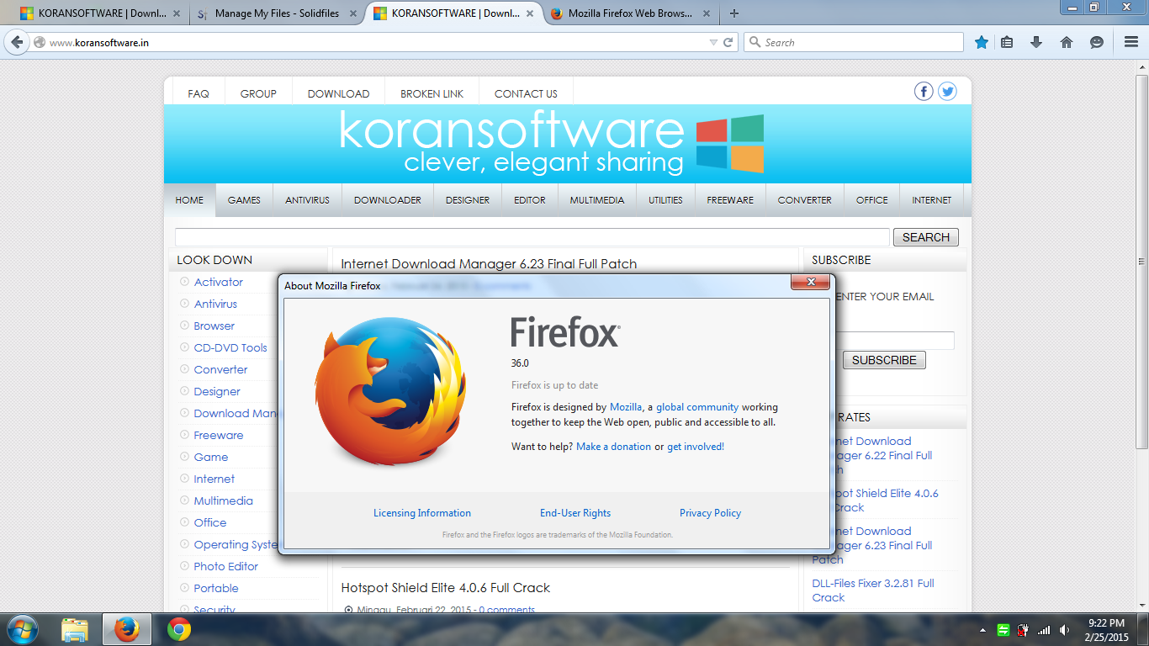This screenshot has height=646, width=1149.
Task: Switch to Manage My Files - Solidfiles tab
Action: [277, 13]
